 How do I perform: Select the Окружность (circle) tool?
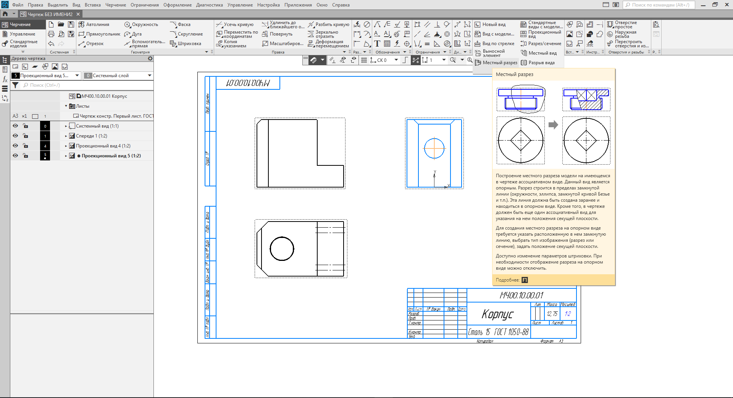[x=141, y=24]
